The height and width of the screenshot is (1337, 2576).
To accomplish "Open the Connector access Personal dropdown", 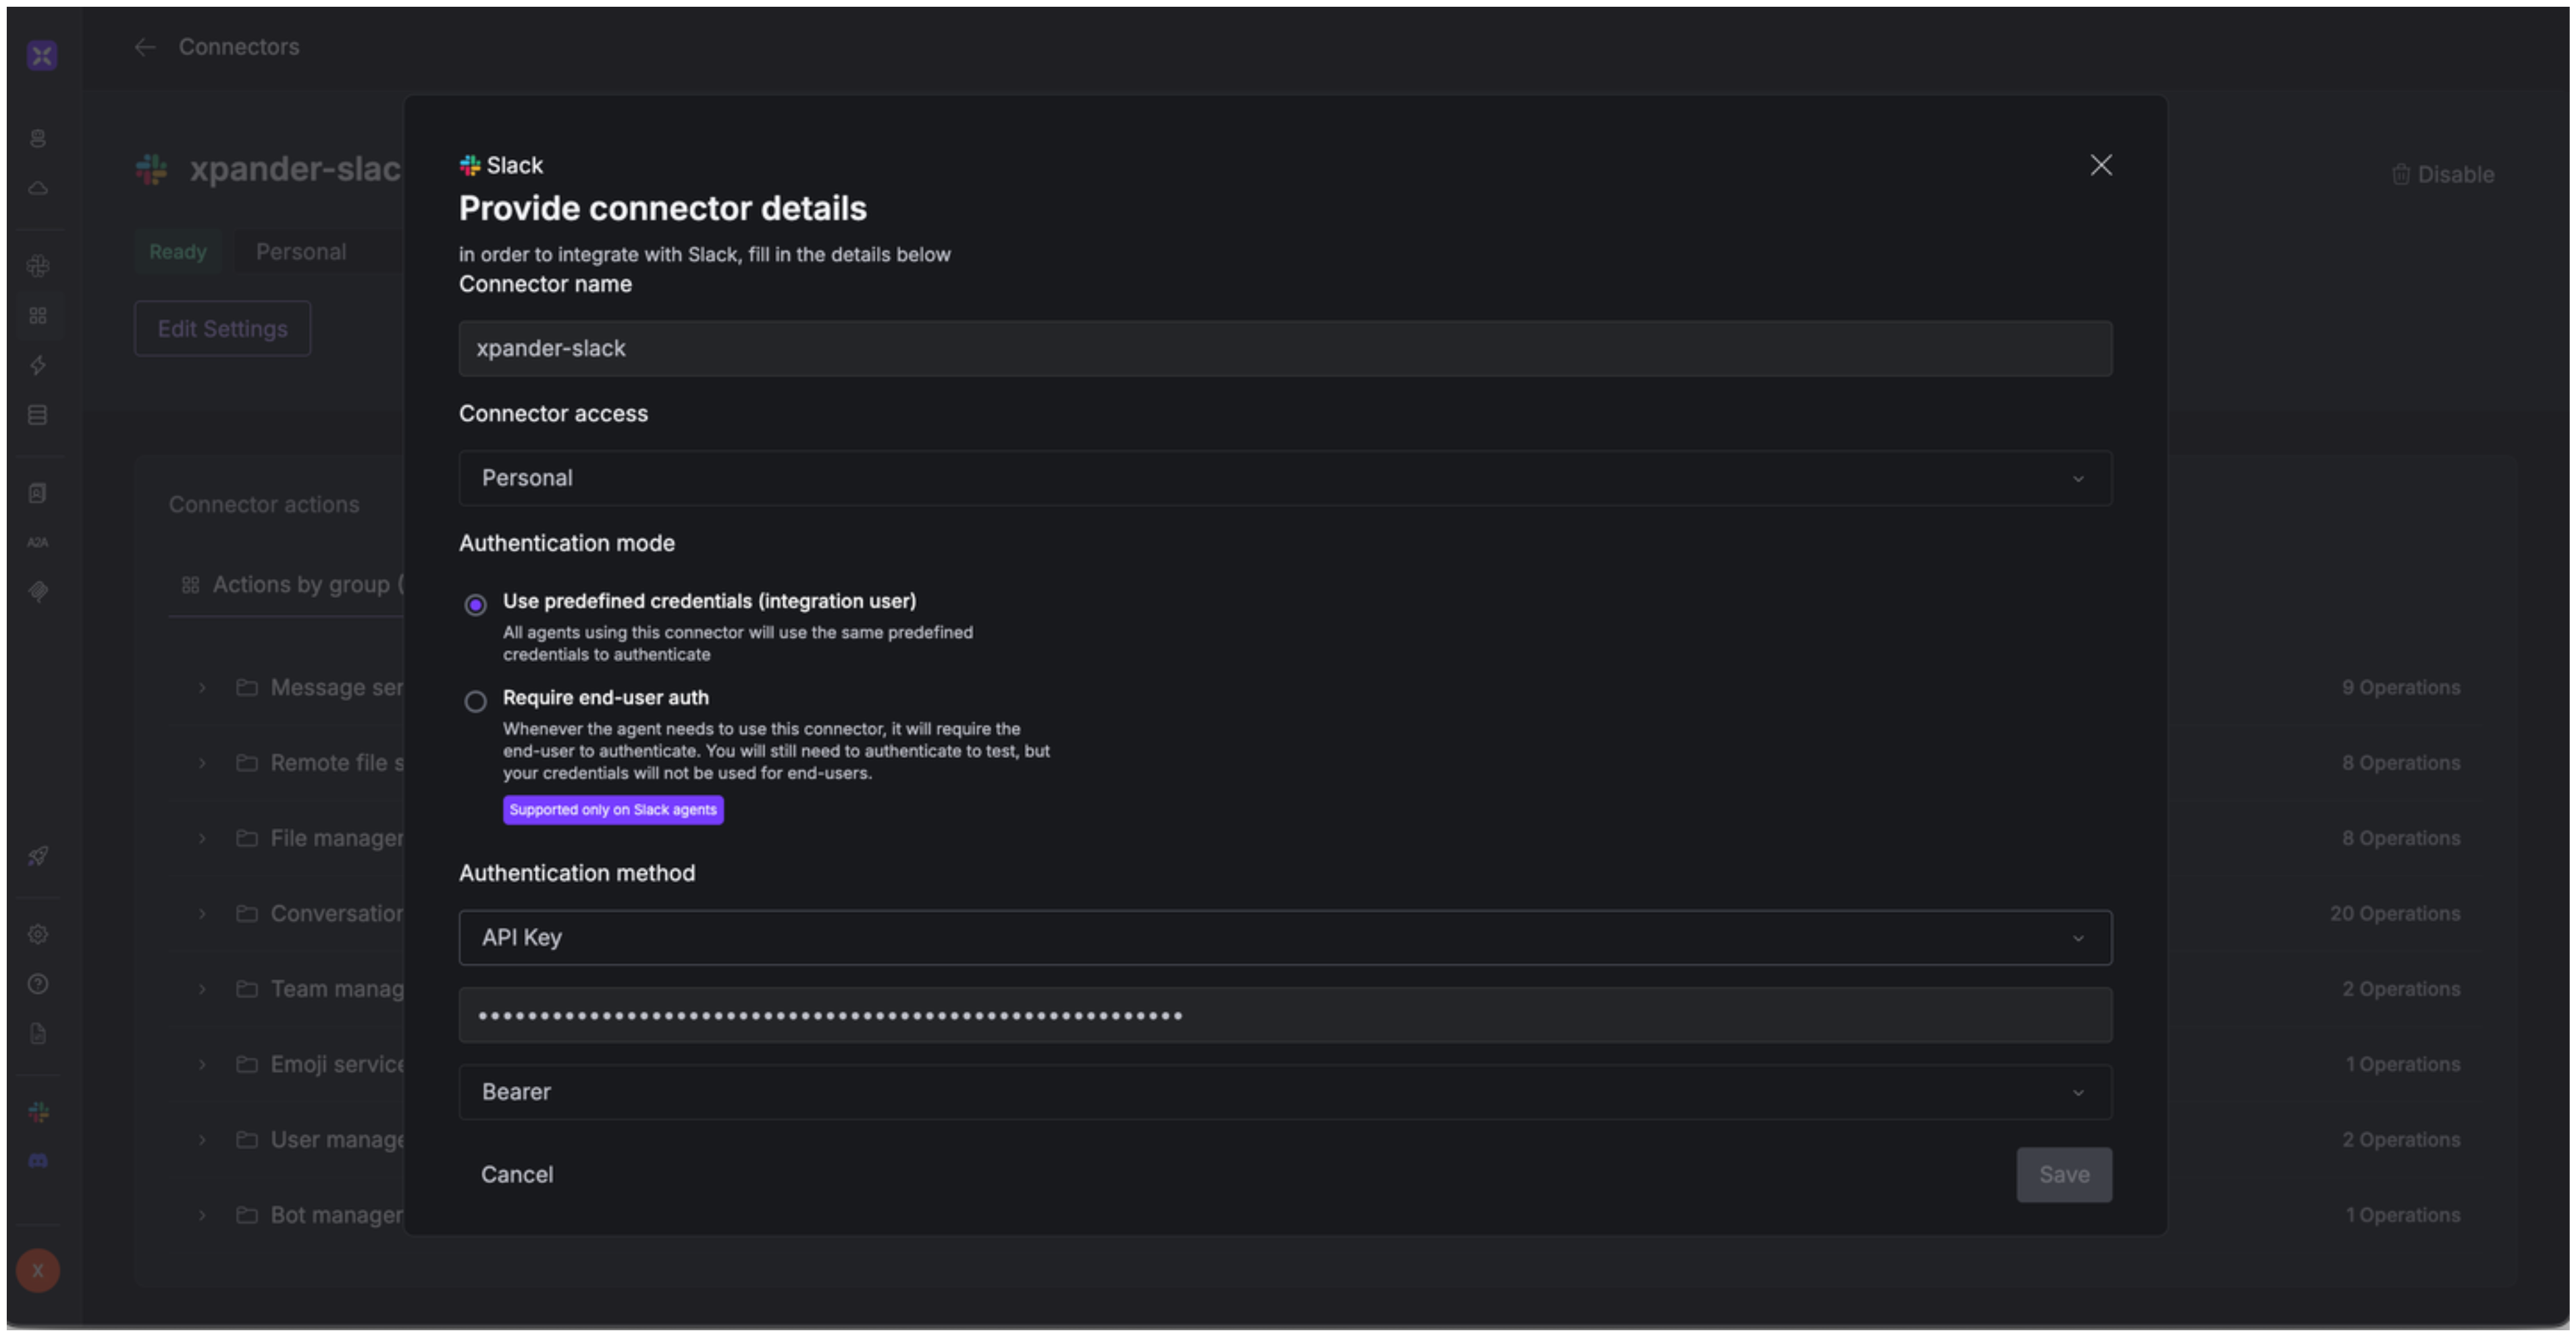I will pos(1285,478).
